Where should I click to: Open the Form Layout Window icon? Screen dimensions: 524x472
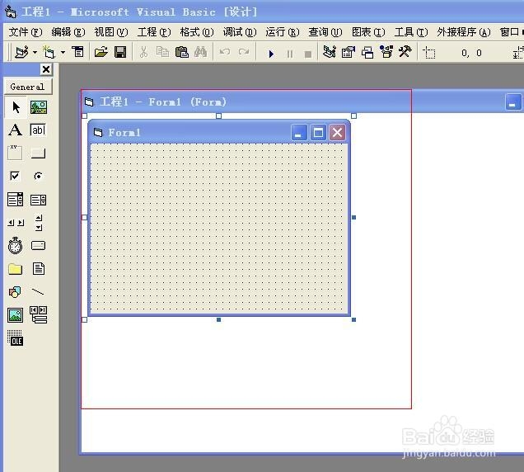367,52
